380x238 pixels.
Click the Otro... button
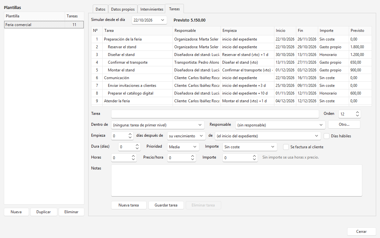(344, 124)
